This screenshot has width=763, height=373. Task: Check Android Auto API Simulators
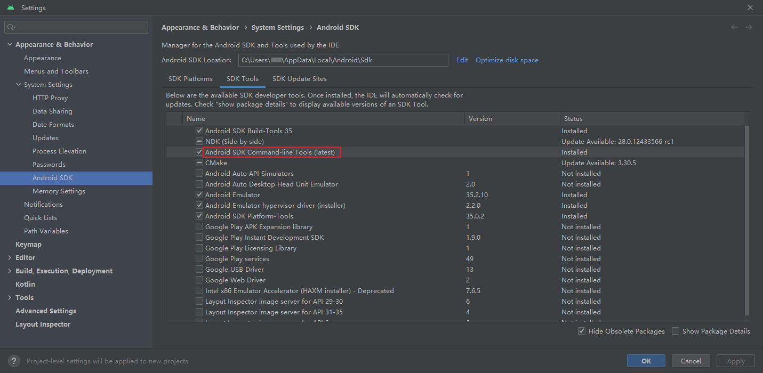pyautogui.click(x=199, y=173)
